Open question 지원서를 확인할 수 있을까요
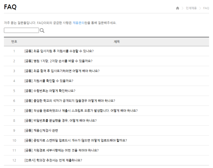 (x=49, y=81)
